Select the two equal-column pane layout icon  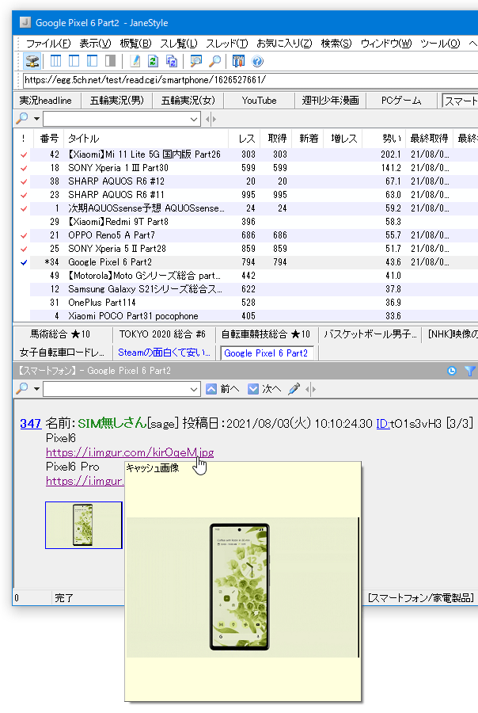74,61
